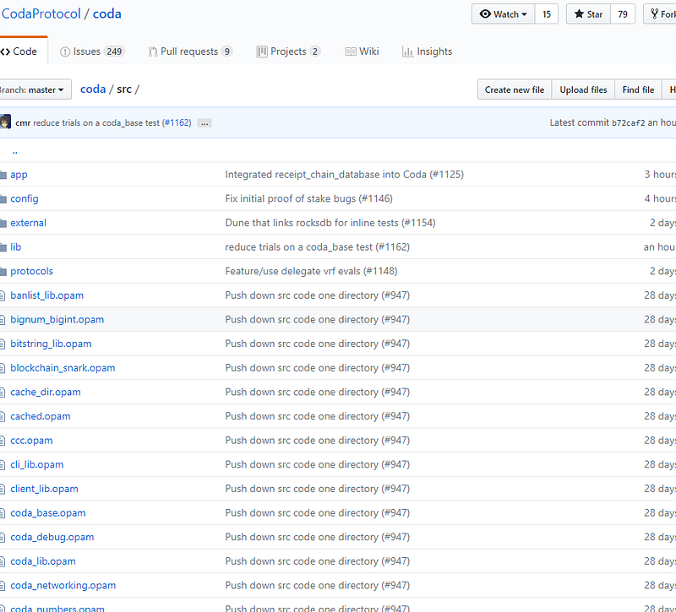The image size is (676, 612).
Task: Go to coda in breadcrumb path
Action: pyautogui.click(x=93, y=89)
